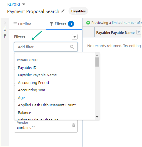Open the Filters options dropdown button
The image size is (142, 147).
point(75,37)
